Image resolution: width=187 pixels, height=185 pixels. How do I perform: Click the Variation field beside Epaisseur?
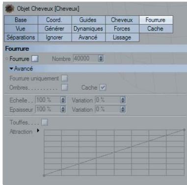107,109
